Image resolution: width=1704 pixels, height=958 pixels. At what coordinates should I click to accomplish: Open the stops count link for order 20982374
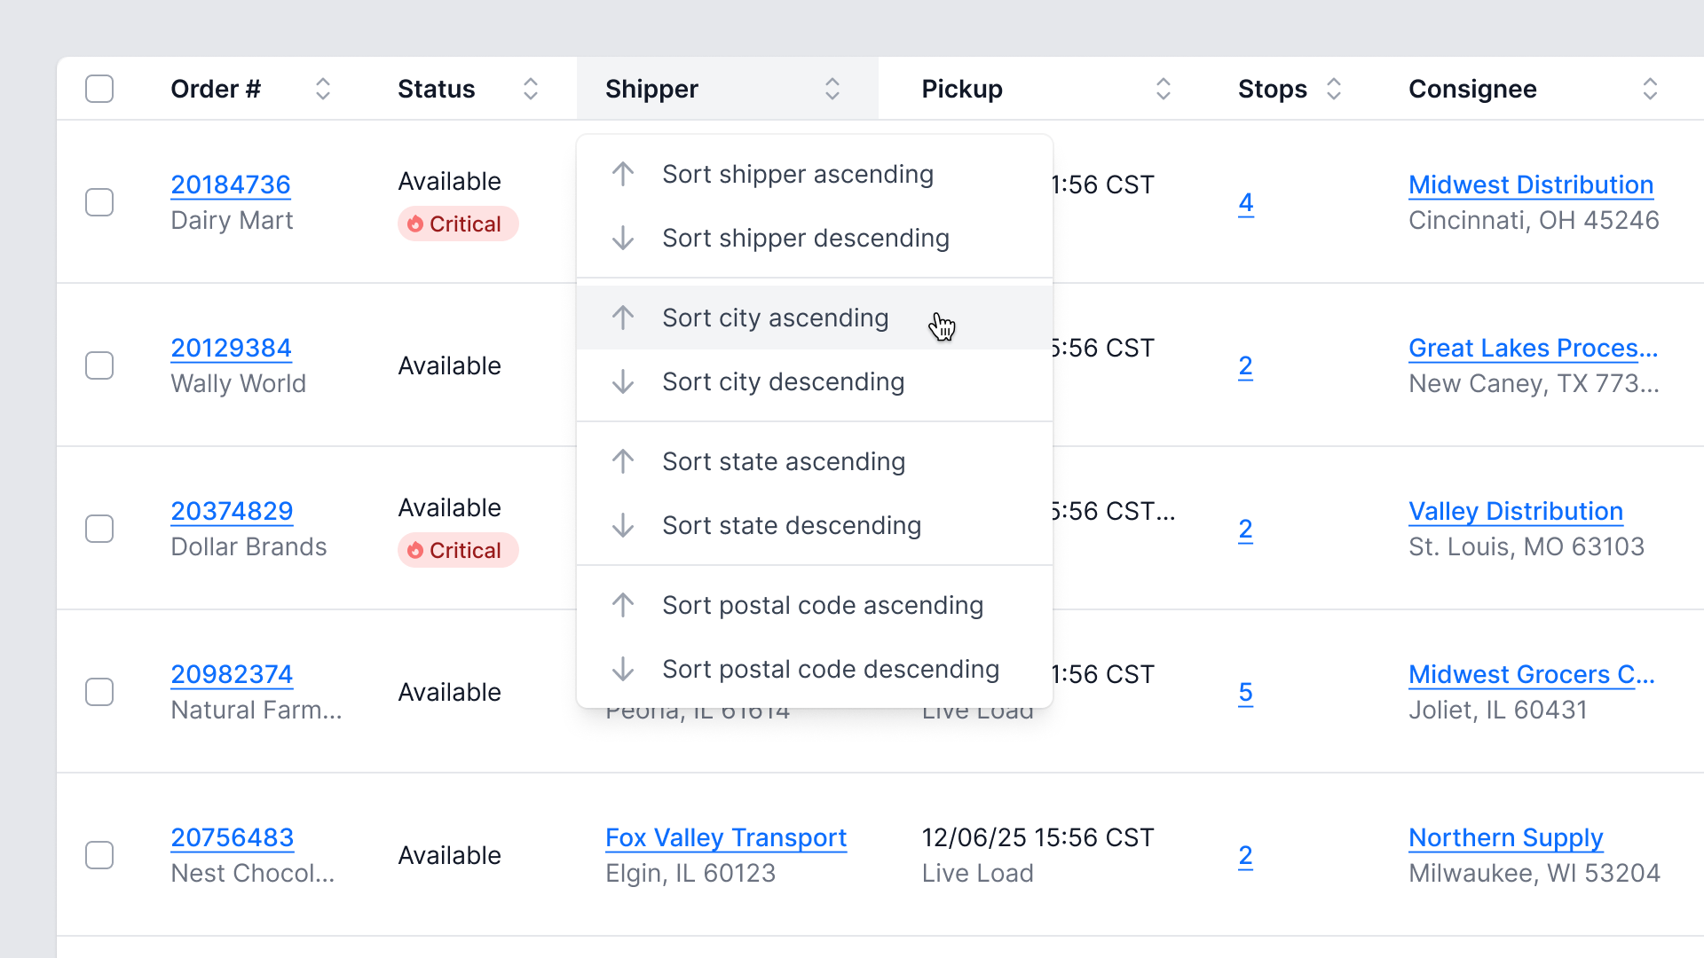(x=1245, y=692)
